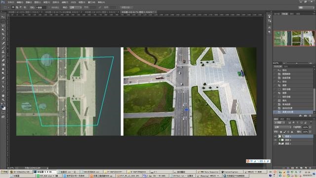Toggle visibility eye of the second layer
The width and height of the screenshot is (316, 178).
276,140
